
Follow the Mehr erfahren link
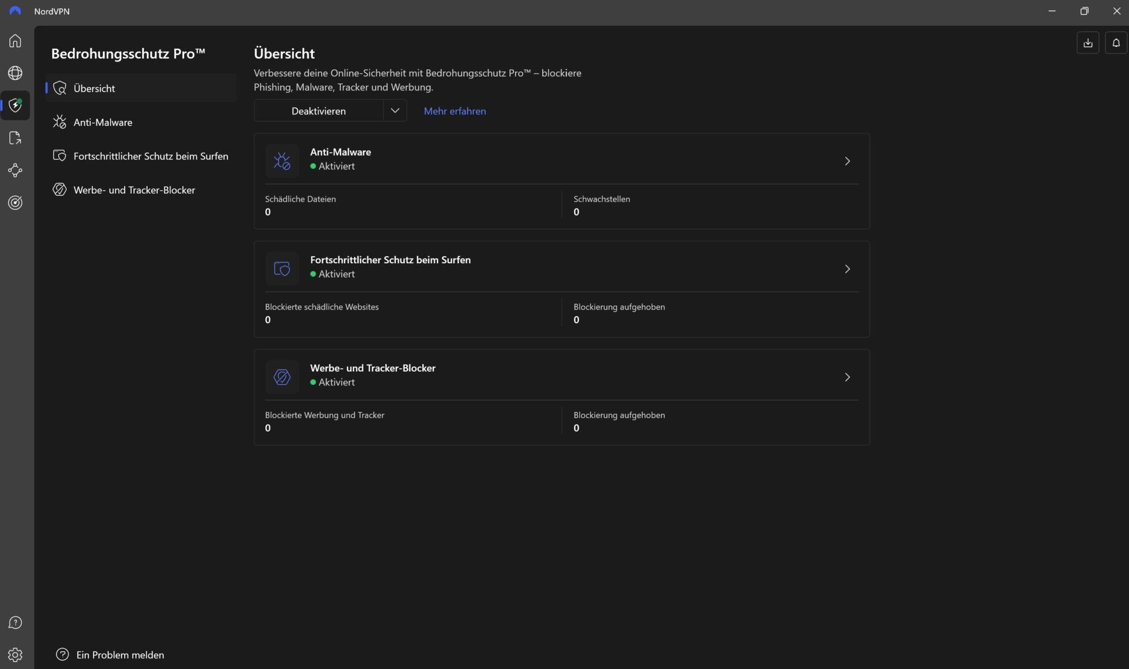click(455, 111)
